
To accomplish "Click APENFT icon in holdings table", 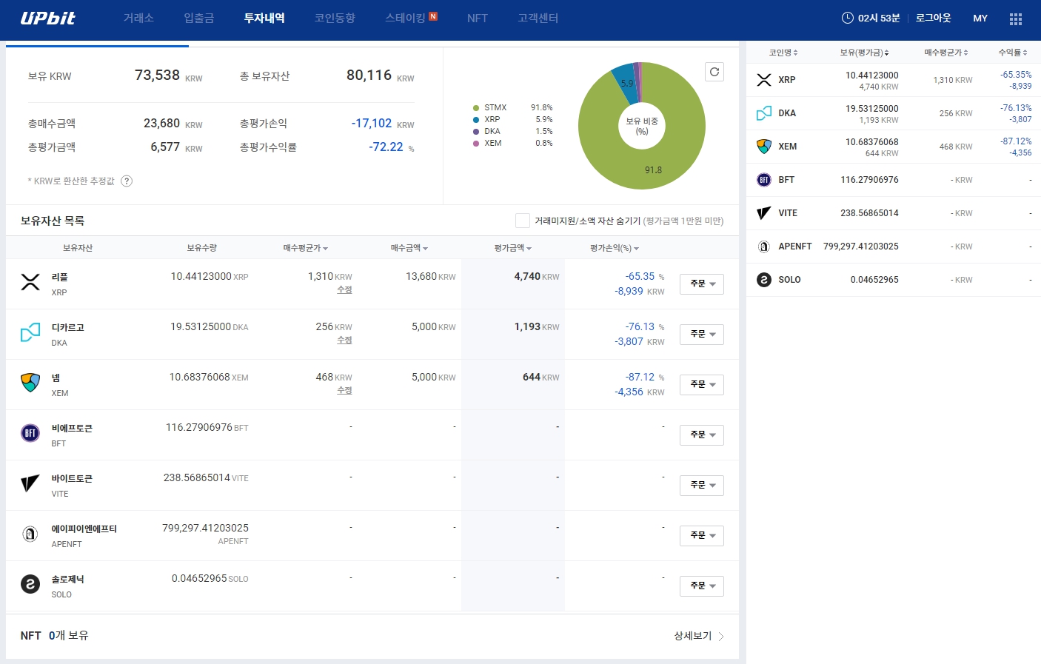I will (x=30, y=534).
